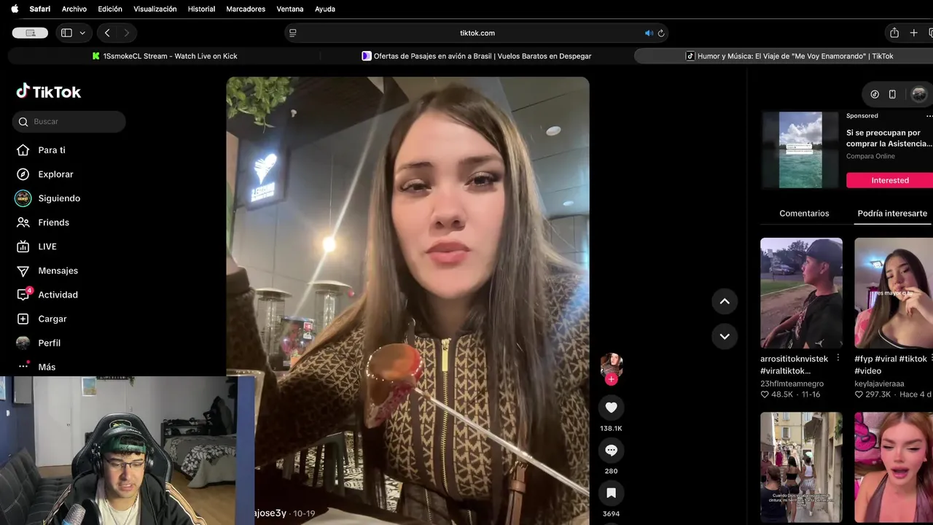Open the Archivo menu
This screenshot has height=525, width=933.
click(x=74, y=9)
